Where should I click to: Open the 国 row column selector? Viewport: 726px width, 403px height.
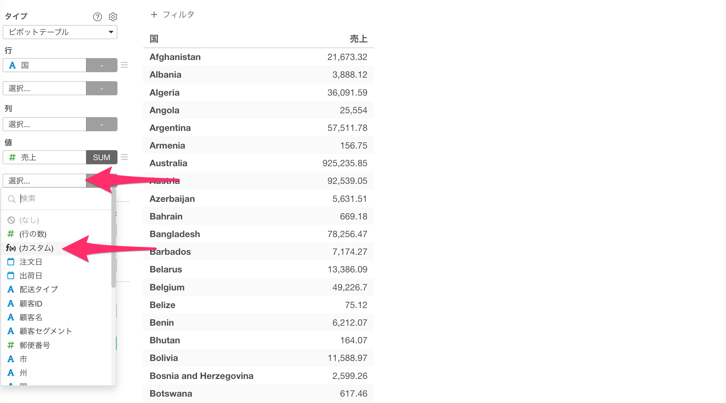coord(45,65)
